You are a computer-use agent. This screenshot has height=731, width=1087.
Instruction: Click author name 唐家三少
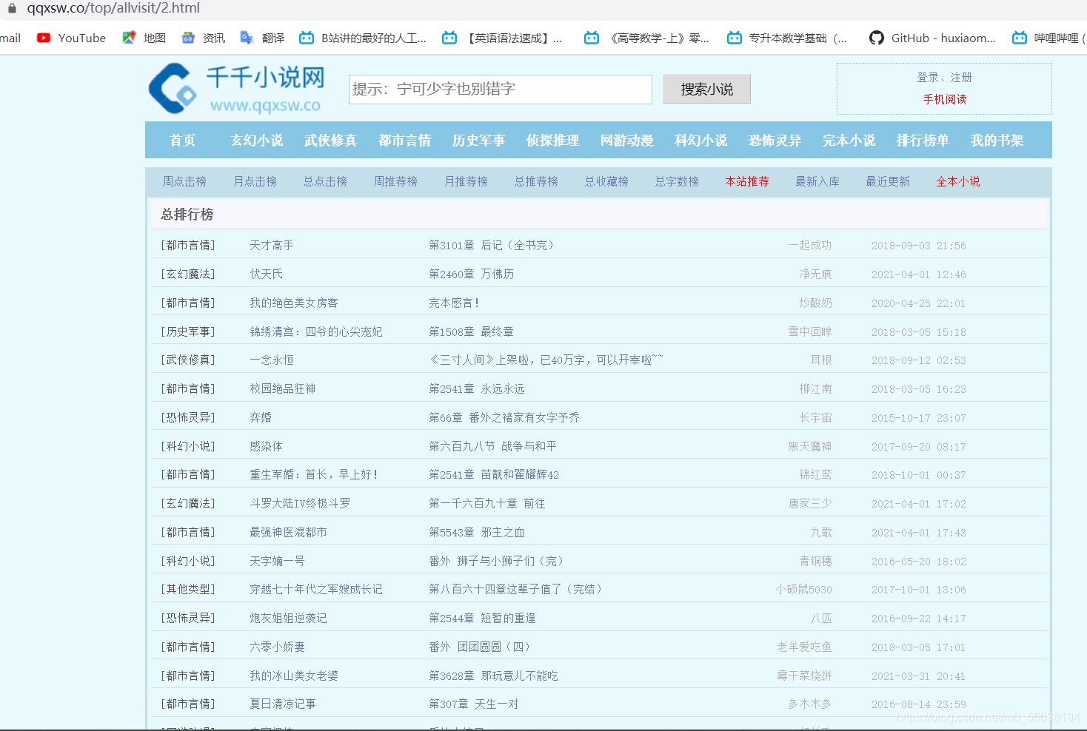[x=810, y=503]
